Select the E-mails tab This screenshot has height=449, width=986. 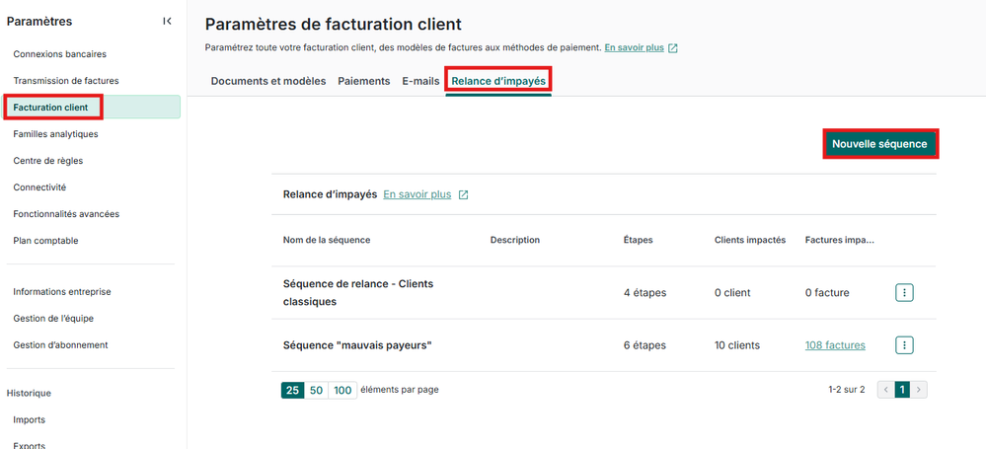pyautogui.click(x=420, y=81)
